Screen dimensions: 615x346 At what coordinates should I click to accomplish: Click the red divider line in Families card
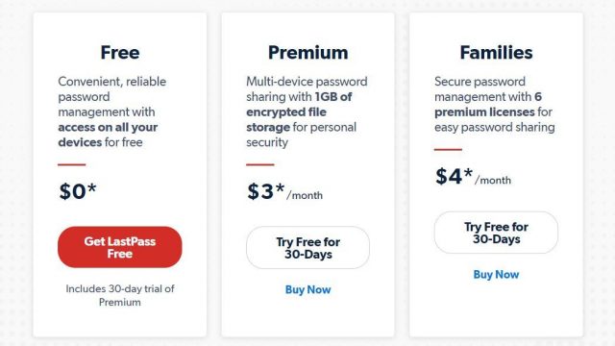(x=448, y=150)
